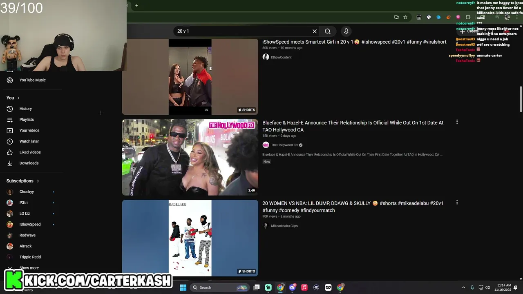Click the Windows taskbar search box
The height and width of the screenshot is (294, 523).
click(220, 287)
